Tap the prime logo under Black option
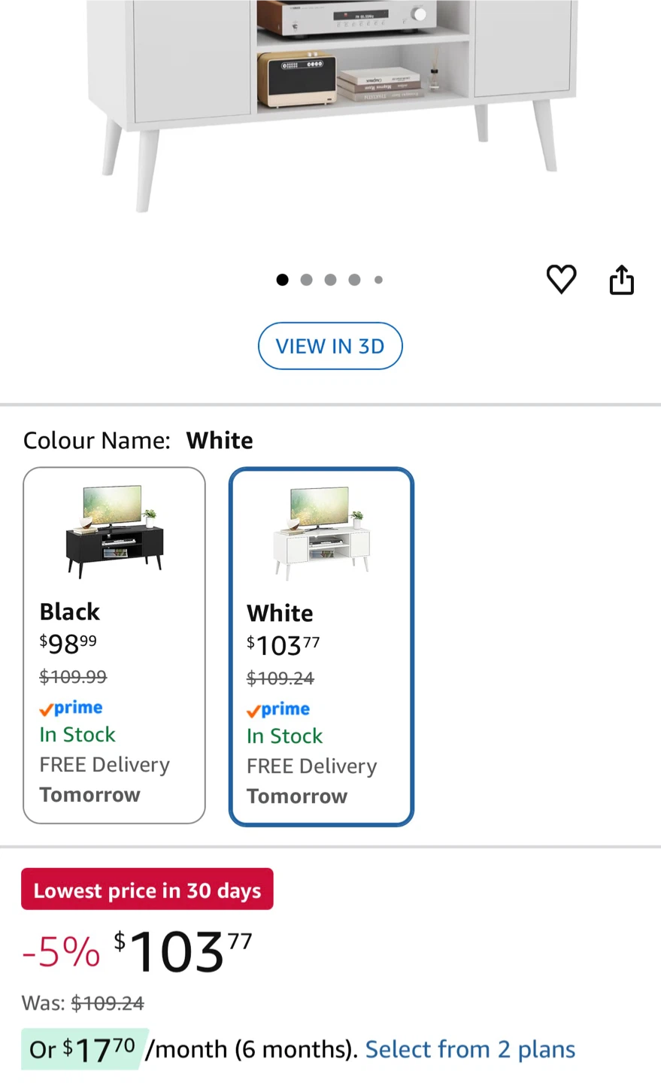The width and height of the screenshot is (661, 1083). (x=71, y=708)
